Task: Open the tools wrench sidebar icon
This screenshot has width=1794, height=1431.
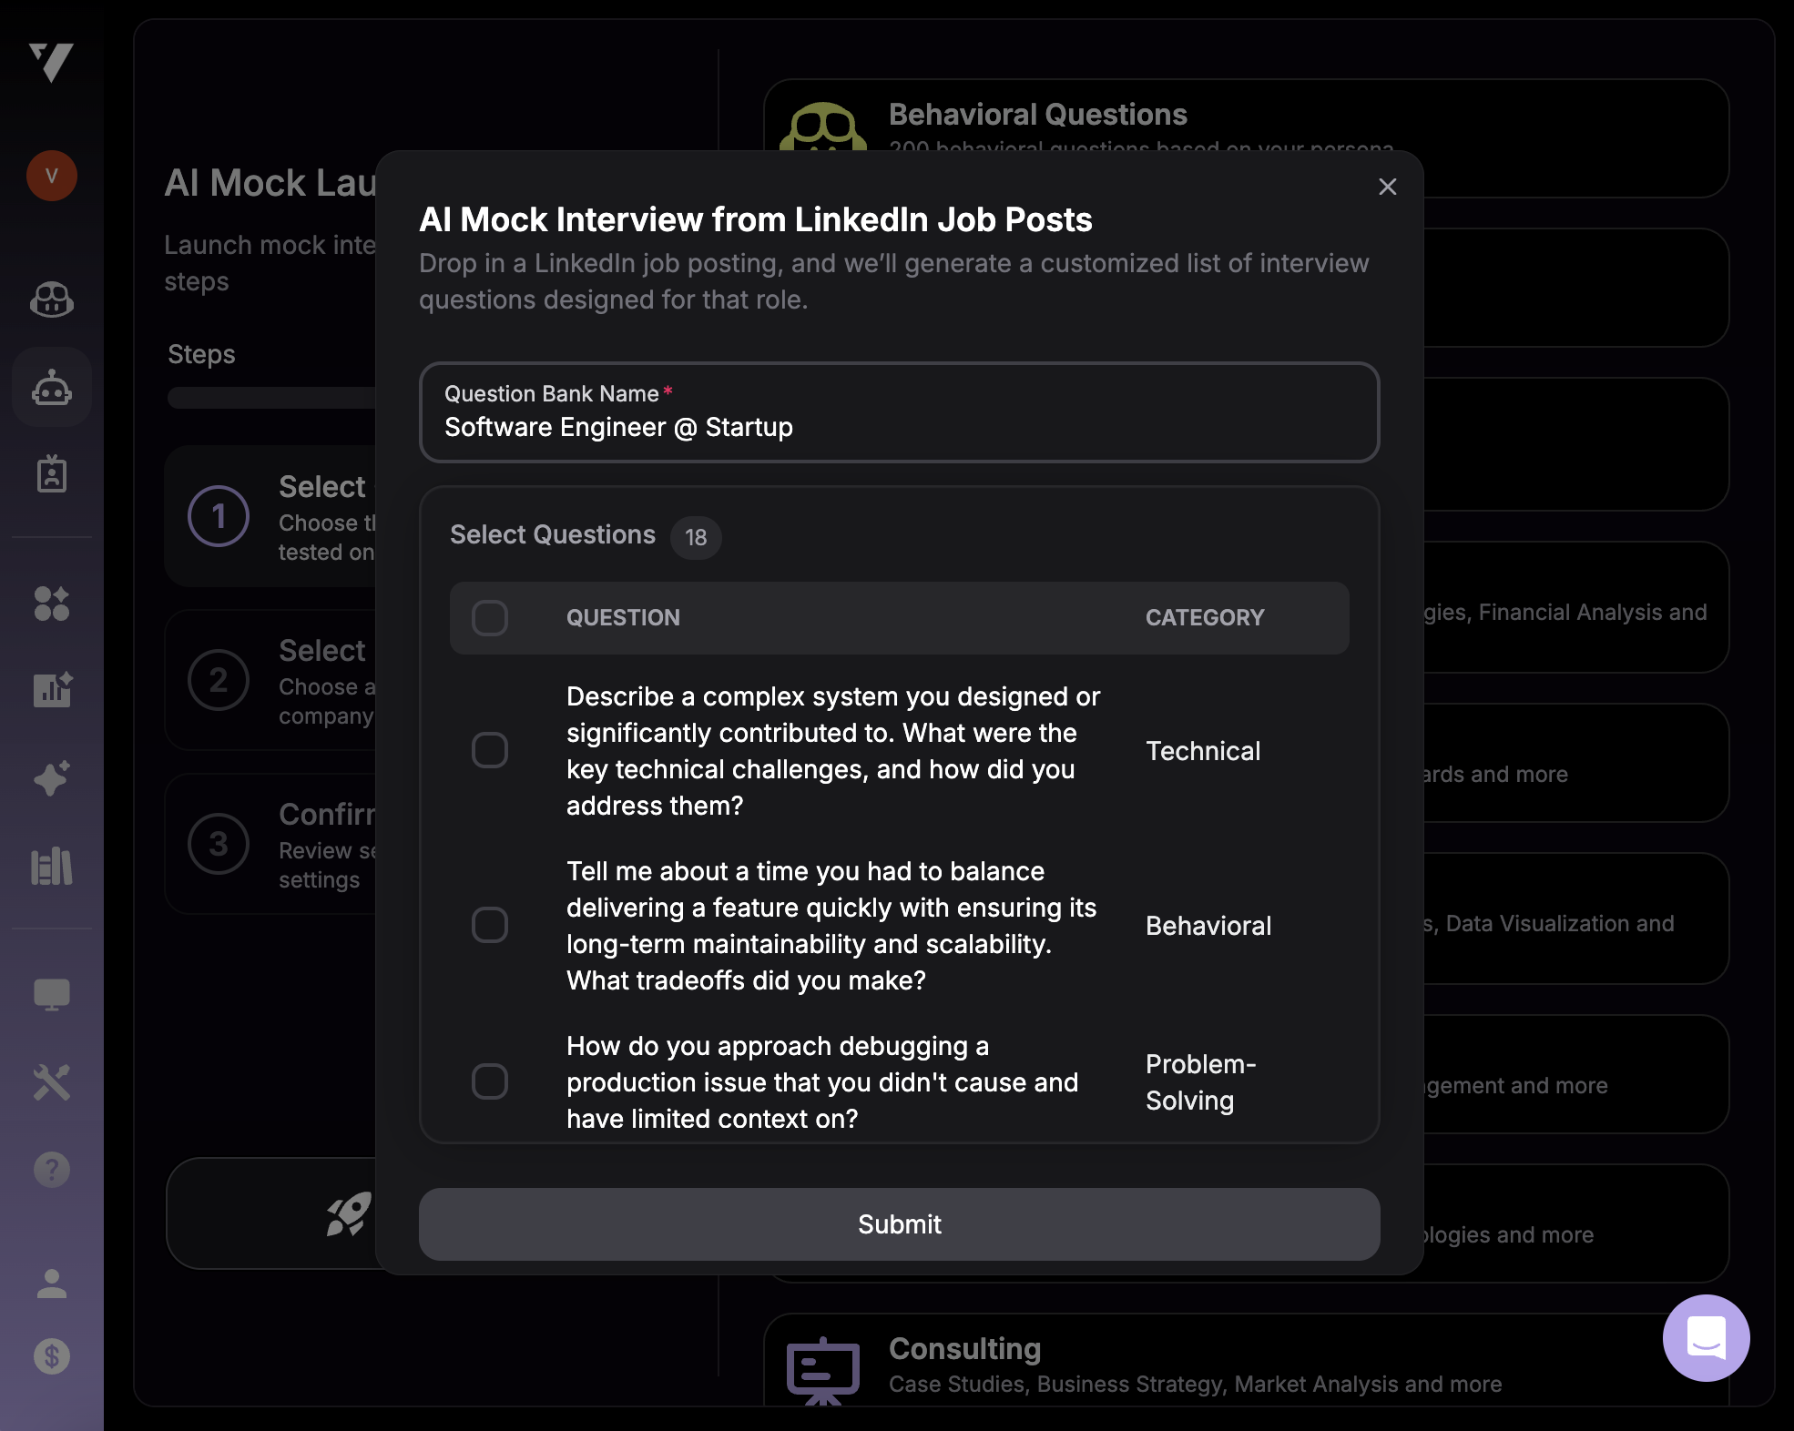Action: [x=52, y=1082]
